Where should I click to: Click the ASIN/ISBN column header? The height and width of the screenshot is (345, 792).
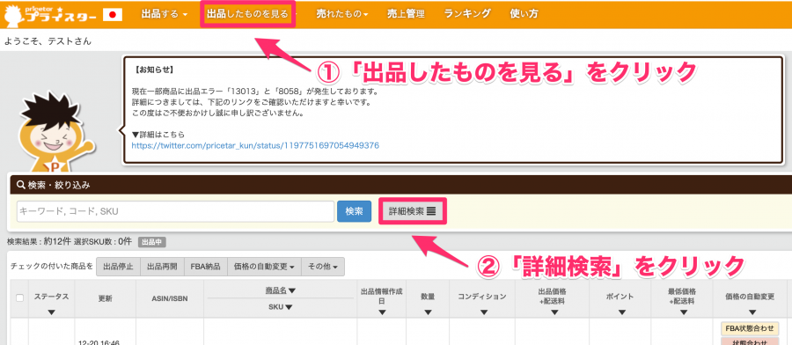[x=170, y=298]
